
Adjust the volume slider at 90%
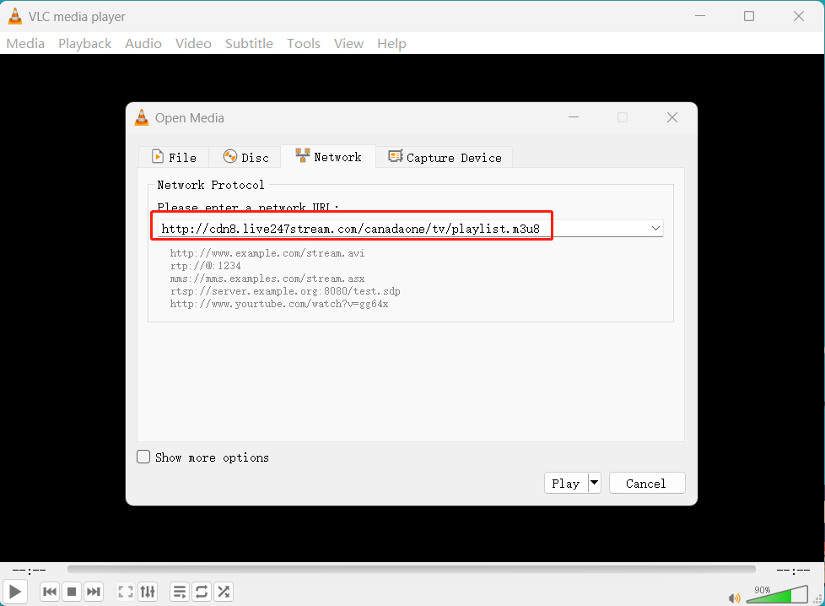pyautogui.click(x=777, y=594)
